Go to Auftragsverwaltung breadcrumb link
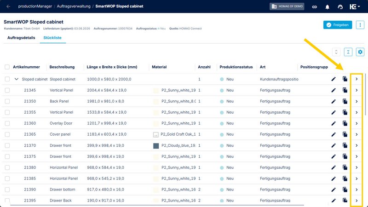This screenshot has height=207, width=368. pos(74,6)
